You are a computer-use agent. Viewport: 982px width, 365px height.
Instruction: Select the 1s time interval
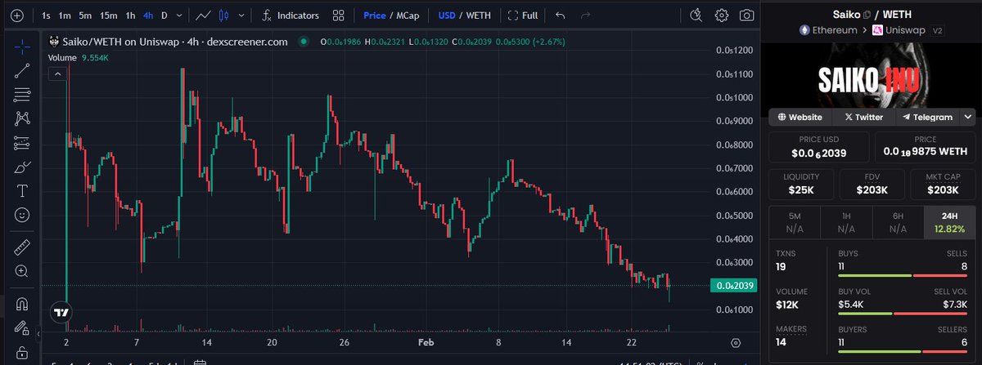[46, 15]
